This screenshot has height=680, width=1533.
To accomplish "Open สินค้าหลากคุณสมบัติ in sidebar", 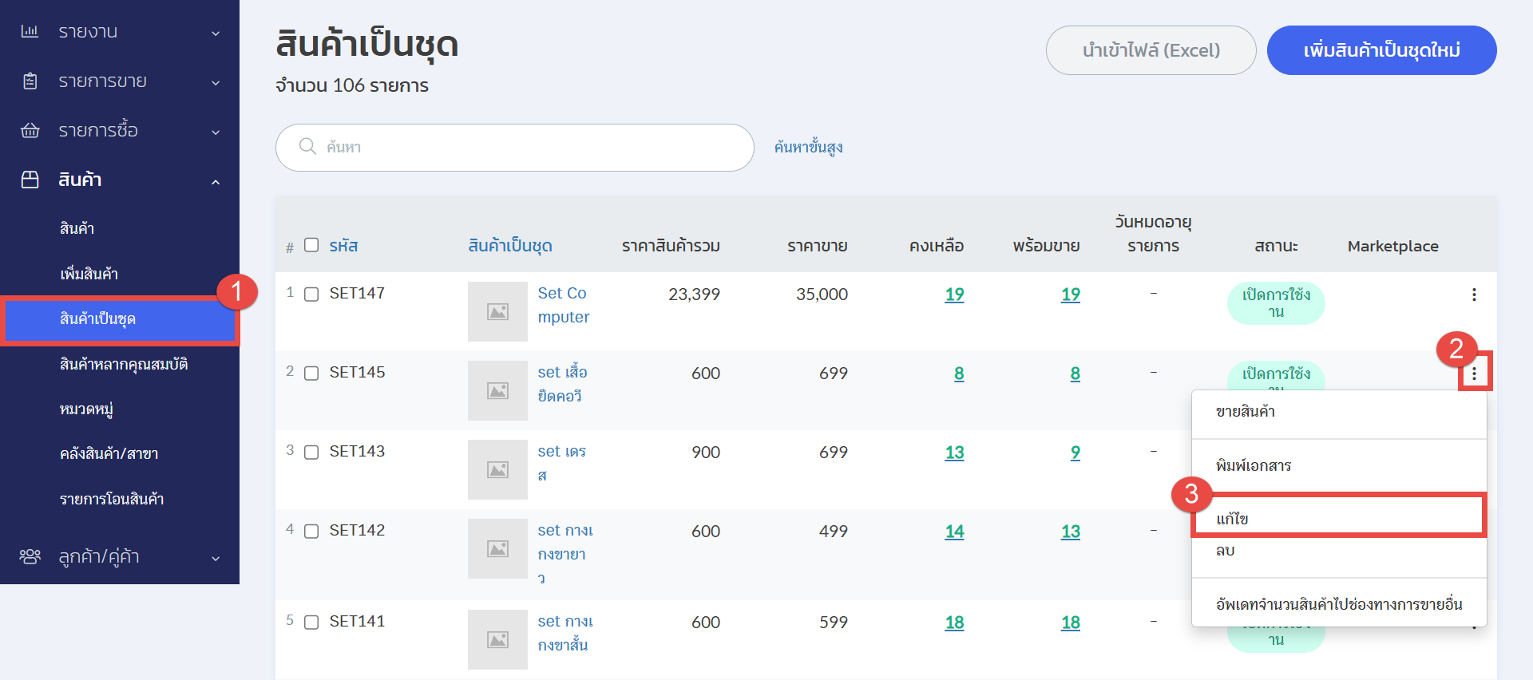I will (124, 365).
